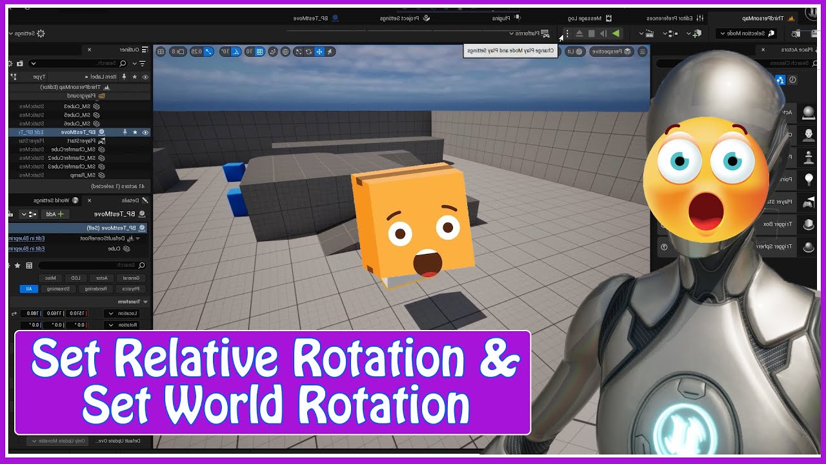The width and height of the screenshot is (826, 464).
Task: Sort the Outliner by Type column
Action: [x=40, y=77]
